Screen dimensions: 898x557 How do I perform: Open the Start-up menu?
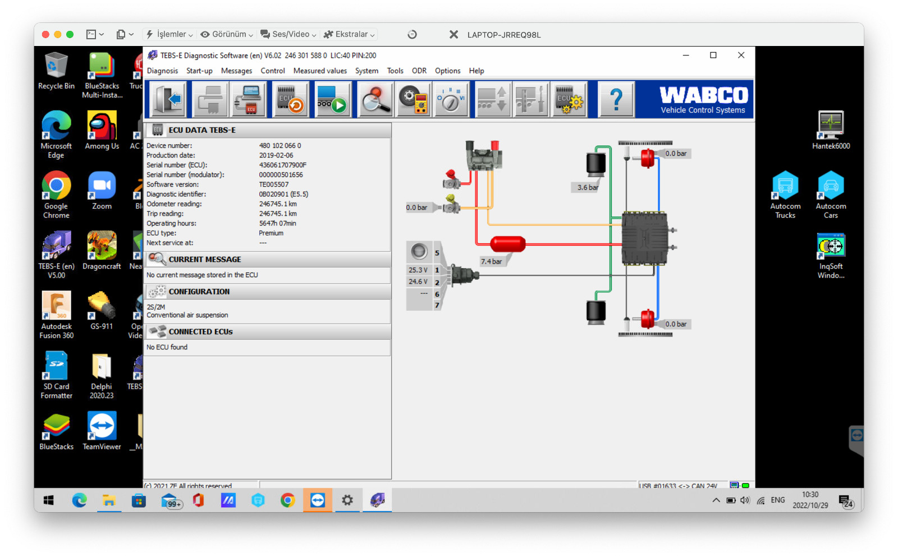click(199, 71)
